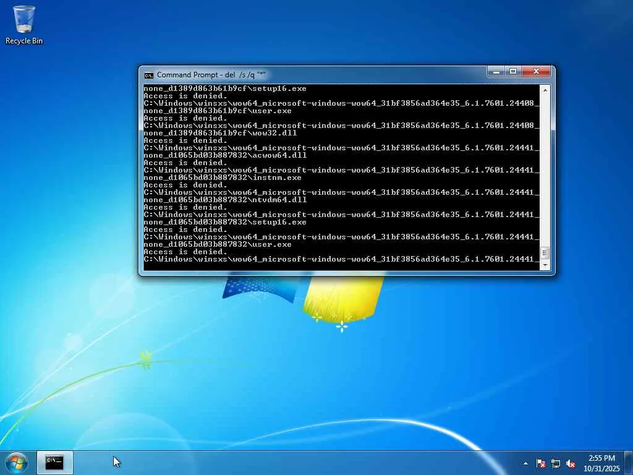633x475 pixels.
Task: Click the console scrollbar down arrow
Action: pyautogui.click(x=545, y=265)
